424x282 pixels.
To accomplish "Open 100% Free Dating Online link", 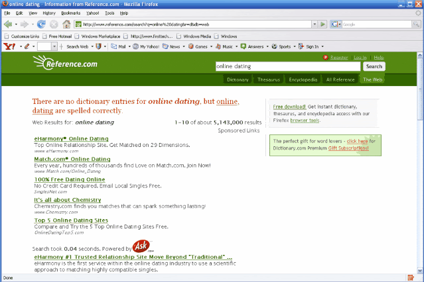I will [x=70, y=179].
